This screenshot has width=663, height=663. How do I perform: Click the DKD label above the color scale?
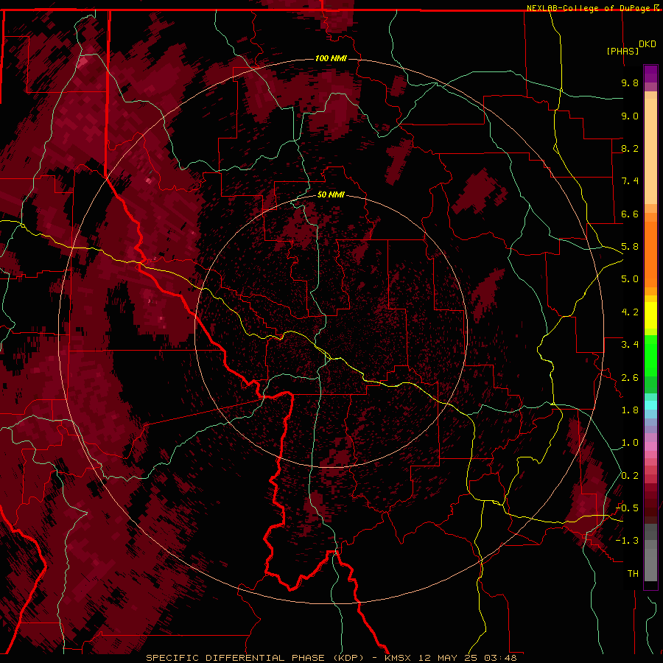pyautogui.click(x=648, y=44)
